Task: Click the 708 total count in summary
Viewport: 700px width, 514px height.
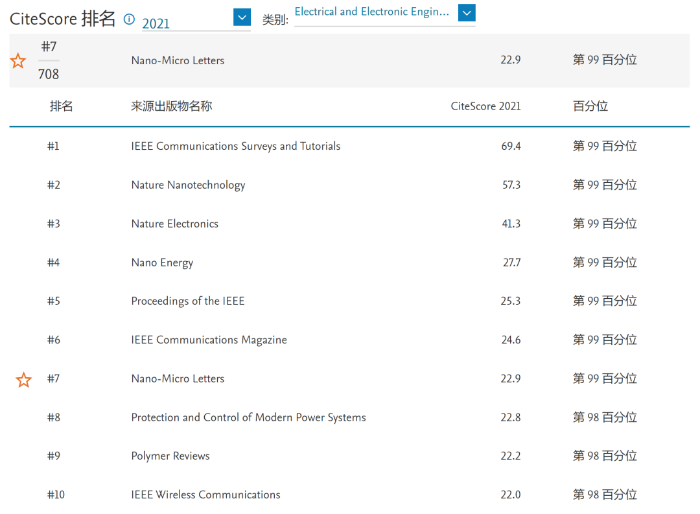Action: click(48, 74)
